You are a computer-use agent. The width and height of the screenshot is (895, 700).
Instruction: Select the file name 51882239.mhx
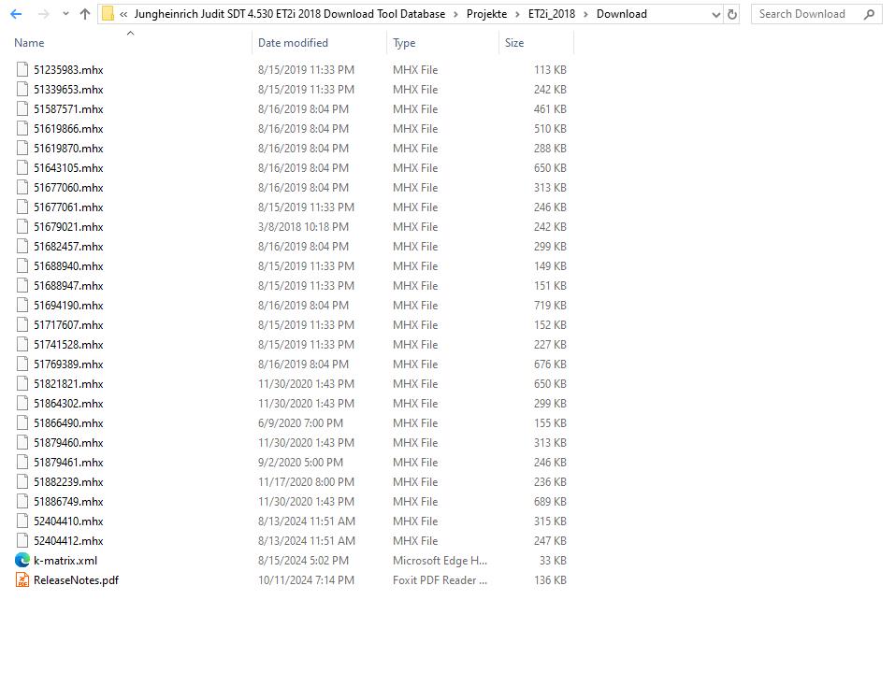point(68,481)
